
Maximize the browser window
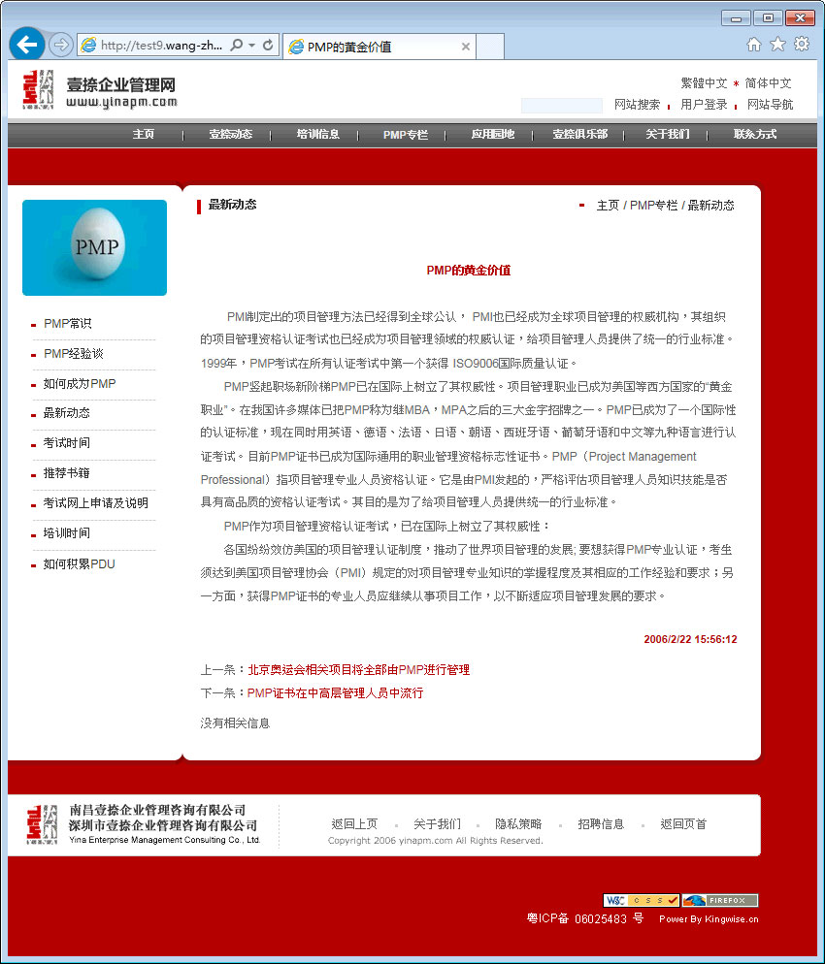tap(768, 17)
